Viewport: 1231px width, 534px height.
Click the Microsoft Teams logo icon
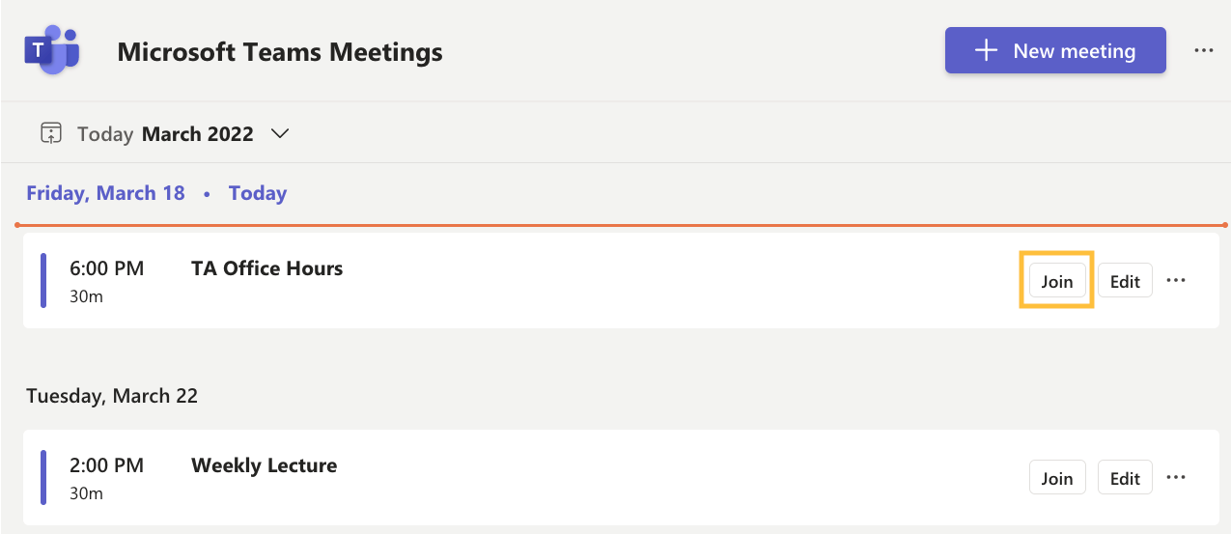coord(51,51)
